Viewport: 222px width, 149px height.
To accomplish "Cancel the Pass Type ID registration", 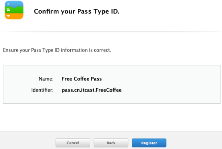I will [73, 143].
